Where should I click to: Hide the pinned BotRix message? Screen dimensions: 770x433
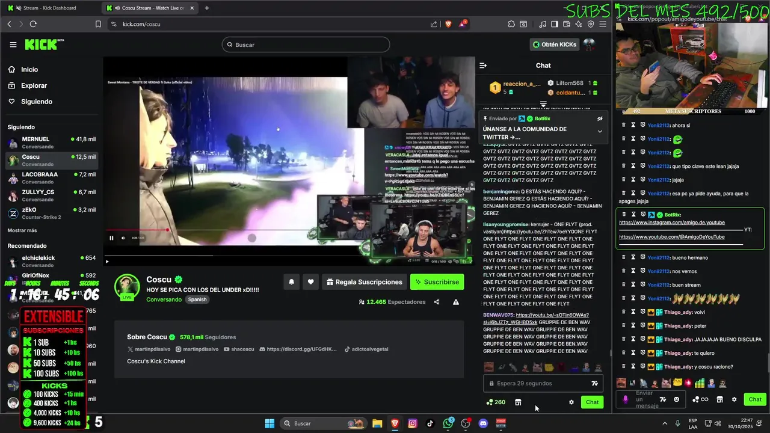pyautogui.click(x=600, y=118)
